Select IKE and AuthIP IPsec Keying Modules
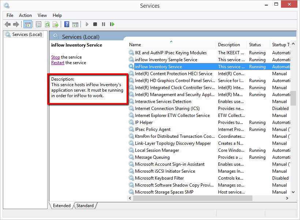Screen dimensions: 300x220 pyautogui.click(x=209, y=53)
